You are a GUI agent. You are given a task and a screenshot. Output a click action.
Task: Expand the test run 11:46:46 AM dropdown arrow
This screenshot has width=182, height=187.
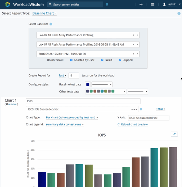pos(137,45)
